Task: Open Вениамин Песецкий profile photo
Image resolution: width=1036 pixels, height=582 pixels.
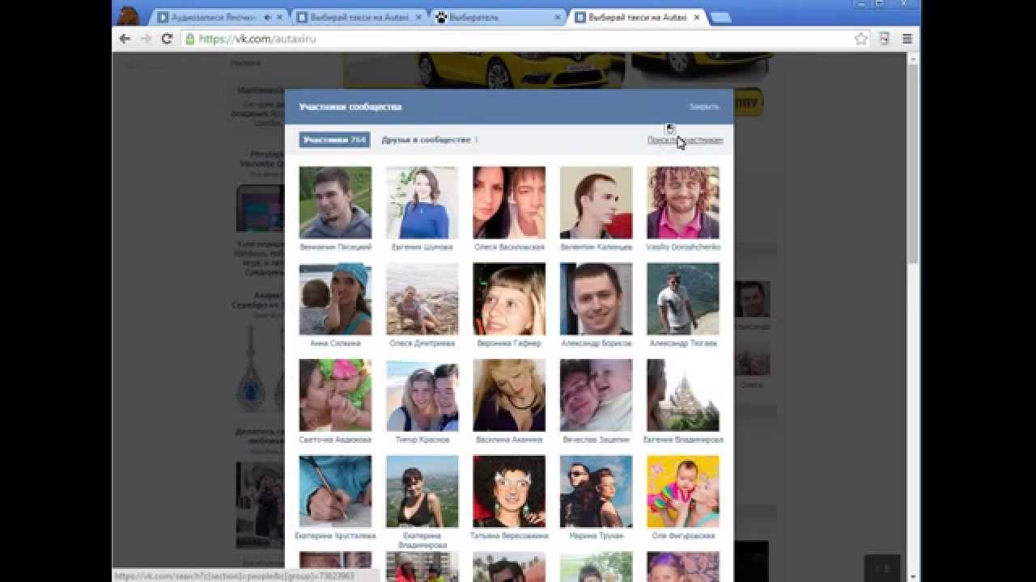Action: click(335, 202)
